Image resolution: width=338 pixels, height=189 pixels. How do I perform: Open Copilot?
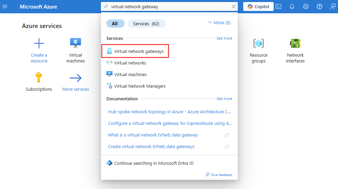tap(258, 7)
